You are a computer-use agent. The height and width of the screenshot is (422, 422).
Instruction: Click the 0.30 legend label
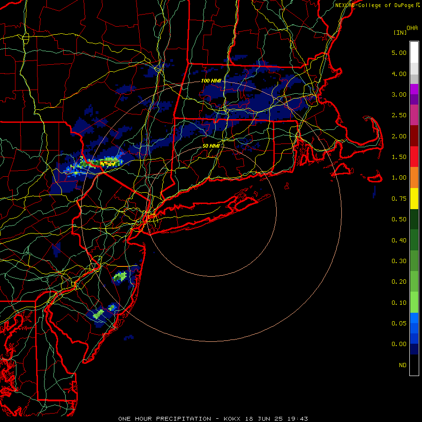[399, 261]
